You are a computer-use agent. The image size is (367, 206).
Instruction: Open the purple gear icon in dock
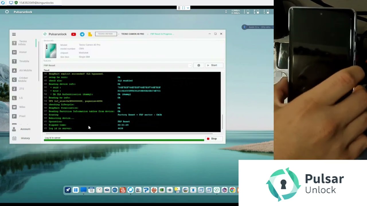(x=225, y=190)
